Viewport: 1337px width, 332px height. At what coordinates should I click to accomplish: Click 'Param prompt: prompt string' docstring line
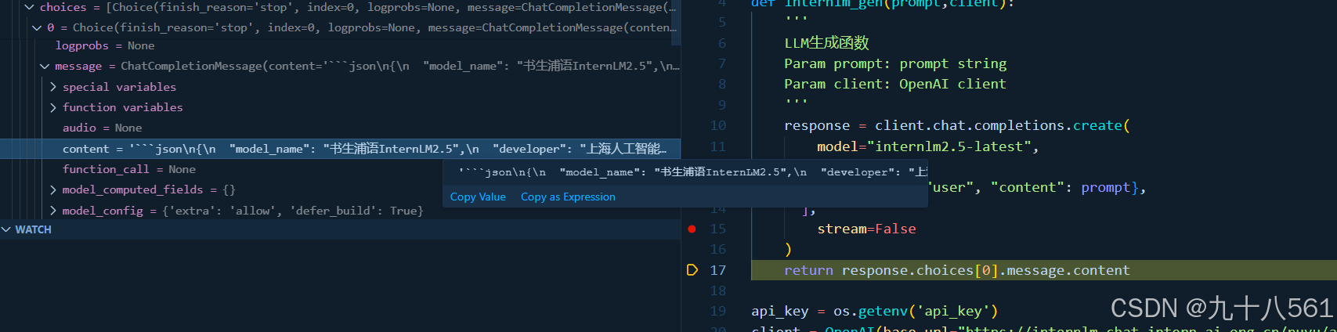(x=895, y=63)
